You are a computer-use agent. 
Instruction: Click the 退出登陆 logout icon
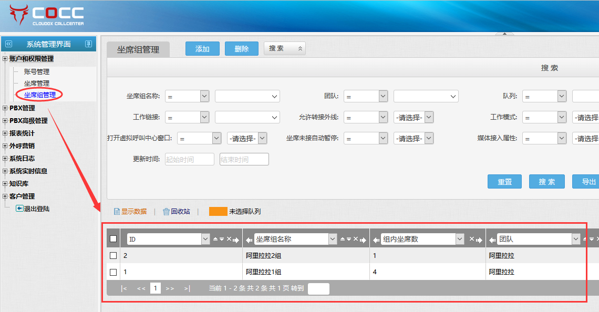click(19, 209)
